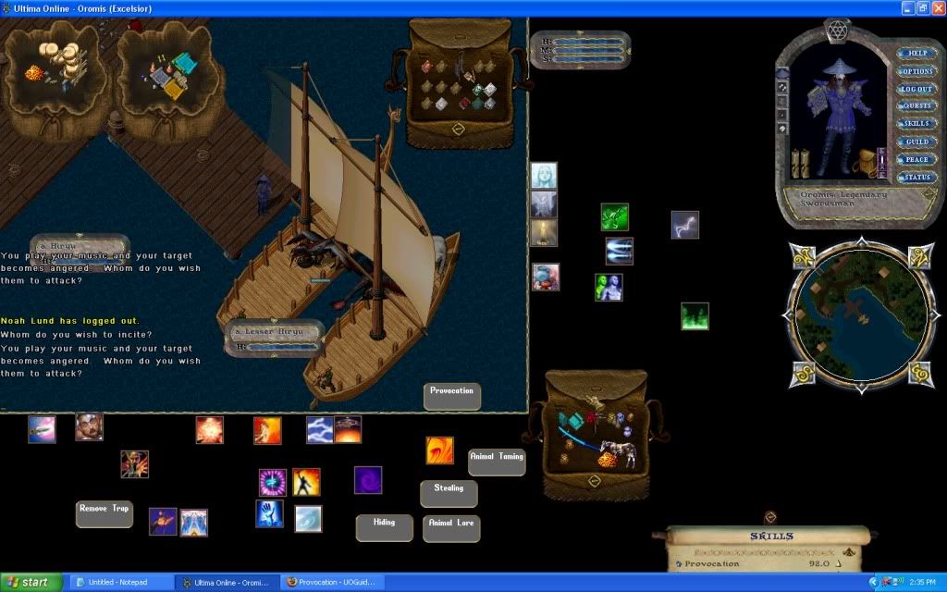Click the blue gem beside Provocation
This screenshot has height=592, width=947.
click(679, 564)
